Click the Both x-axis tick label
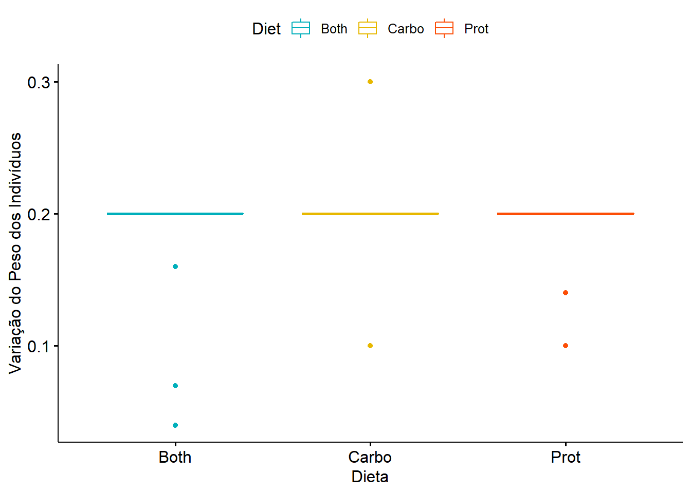This screenshot has height=493, width=691. pos(175,457)
